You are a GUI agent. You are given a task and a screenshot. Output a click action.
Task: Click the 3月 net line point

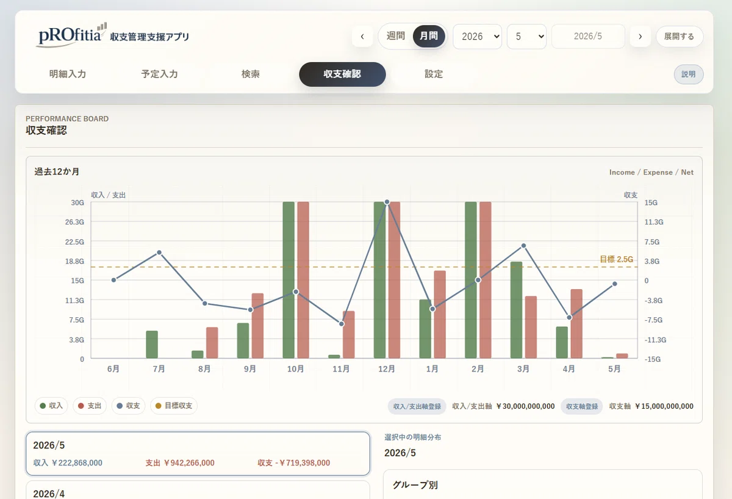coord(523,246)
